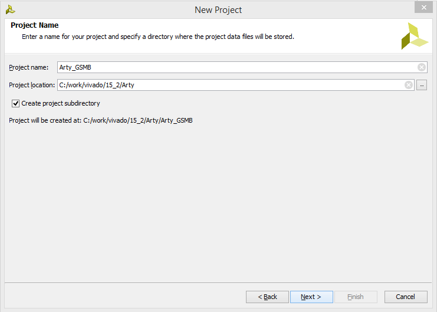
Task: Focus the Project name field containing Arty_GSMB
Action: pyautogui.click(x=238, y=67)
